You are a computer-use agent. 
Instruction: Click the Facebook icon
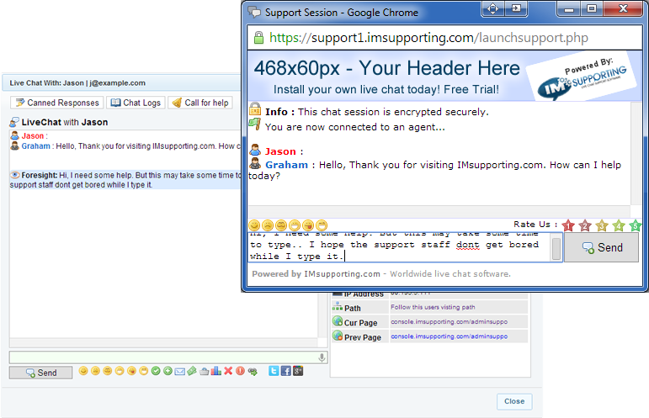point(286,370)
